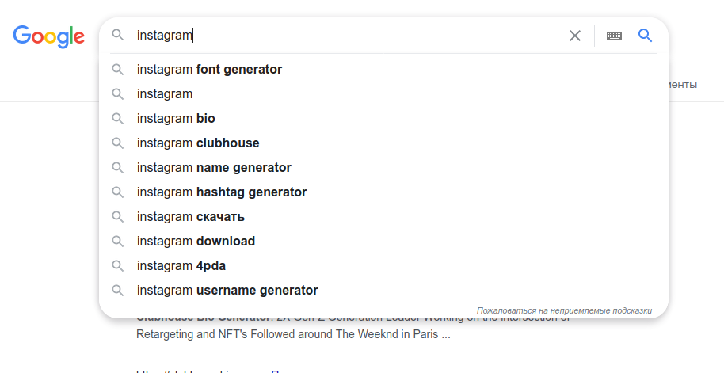Image resolution: width=724 pixels, height=373 pixels.
Task: Select 'instagram 4pda' suggestion text
Action: click(181, 266)
